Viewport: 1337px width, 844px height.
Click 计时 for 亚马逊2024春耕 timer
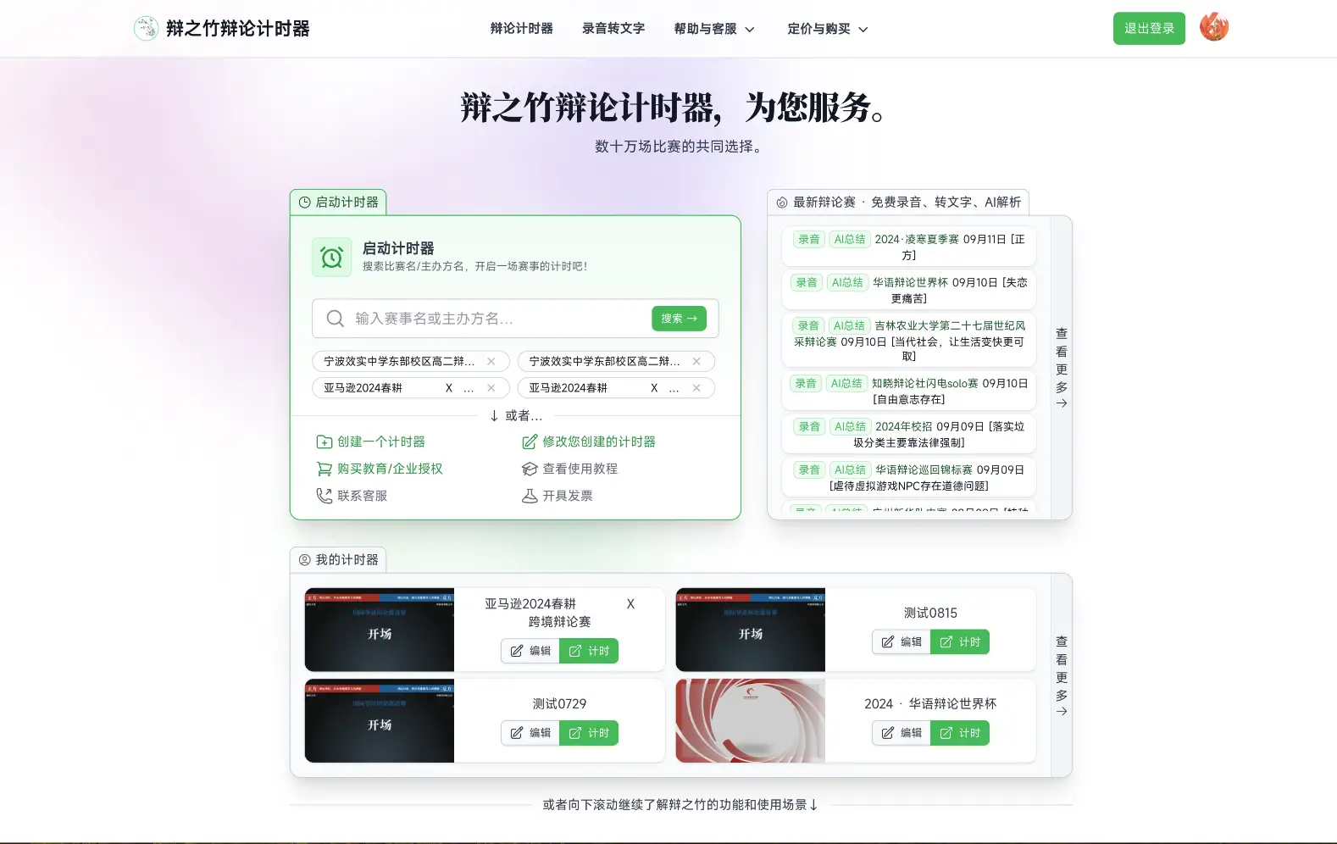(x=589, y=651)
